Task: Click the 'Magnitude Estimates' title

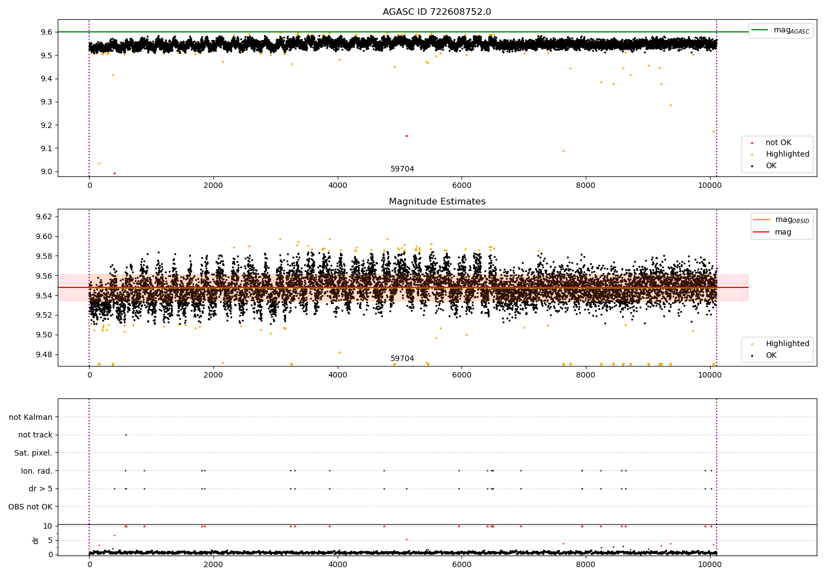Action: point(437,202)
